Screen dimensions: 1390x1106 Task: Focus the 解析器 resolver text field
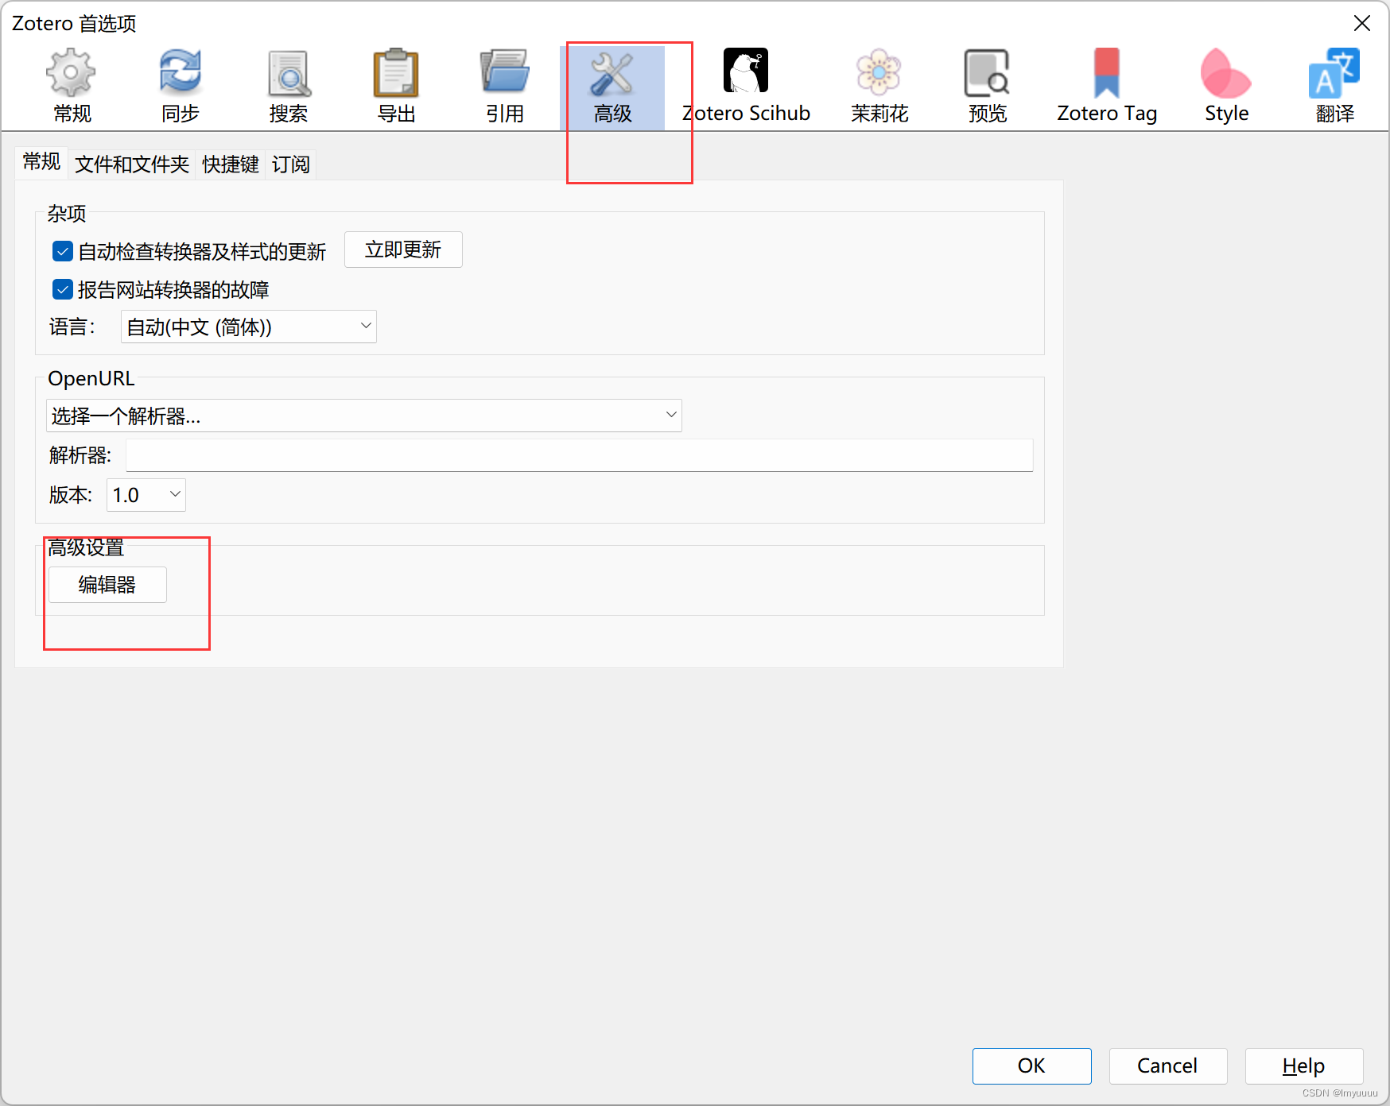pyautogui.click(x=579, y=455)
